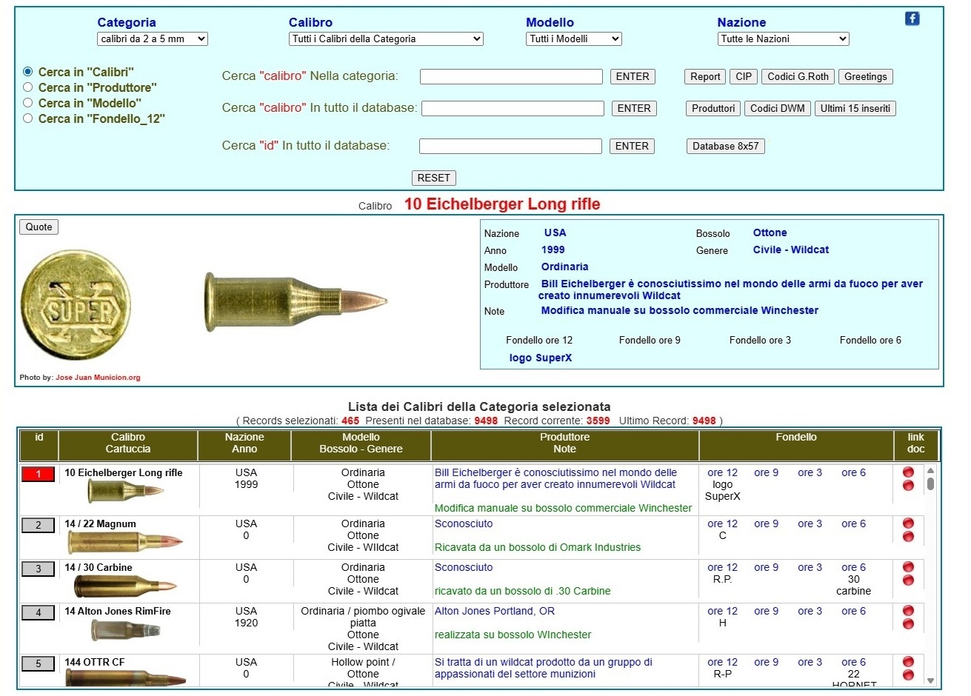Select Cerca in "Calibri" radio button
This screenshot has width=971, height=696.
(28, 72)
